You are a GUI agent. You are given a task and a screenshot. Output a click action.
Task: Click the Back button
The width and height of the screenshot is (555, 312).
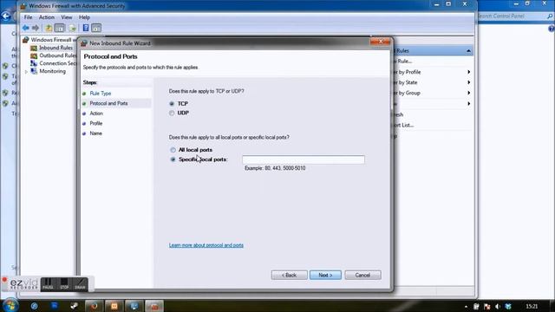click(289, 276)
